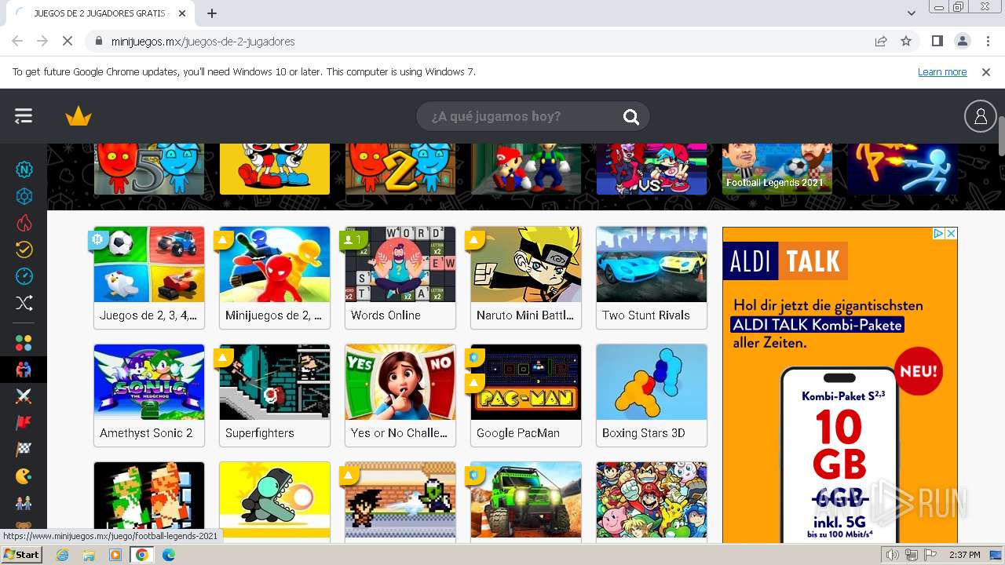Open Chrome profile icon in toolbar
This screenshot has width=1005, height=565.
point(963,41)
